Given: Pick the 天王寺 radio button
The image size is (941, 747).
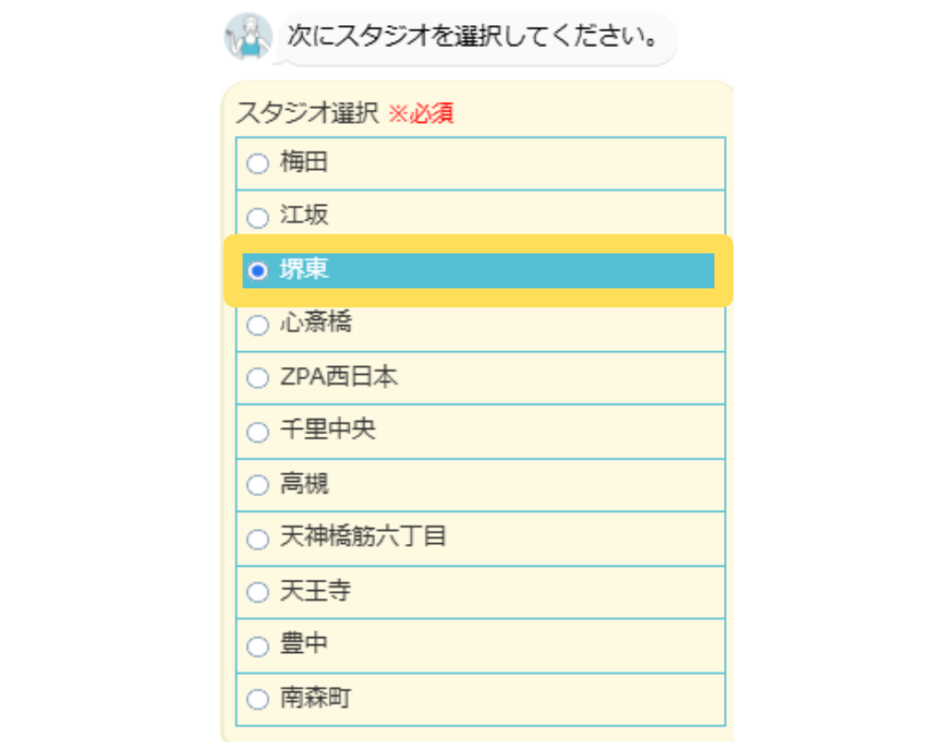Looking at the screenshot, I should coord(257,593).
